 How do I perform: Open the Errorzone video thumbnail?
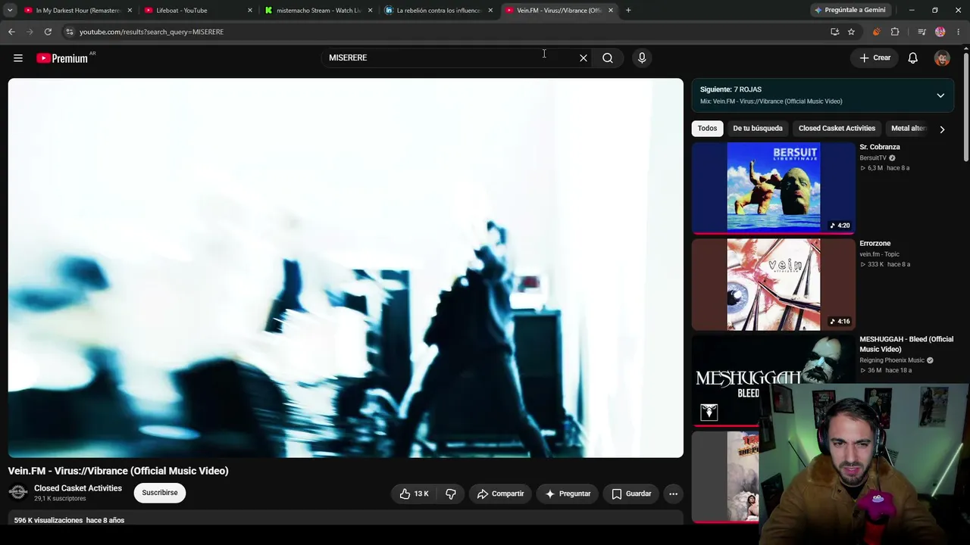(x=773, y=285)
